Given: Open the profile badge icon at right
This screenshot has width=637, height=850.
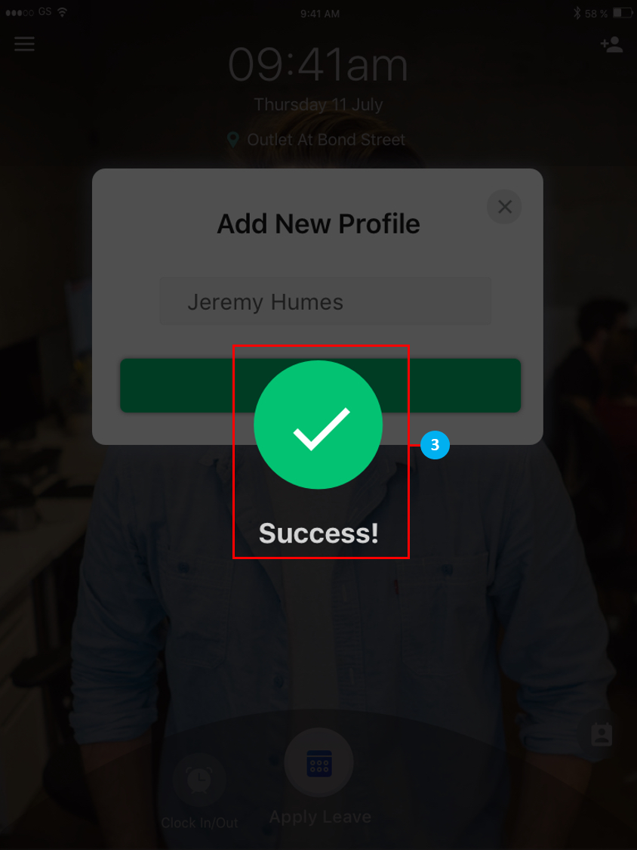Looking at the screenshot, I should pyautogui.click(x=602, y=735).
